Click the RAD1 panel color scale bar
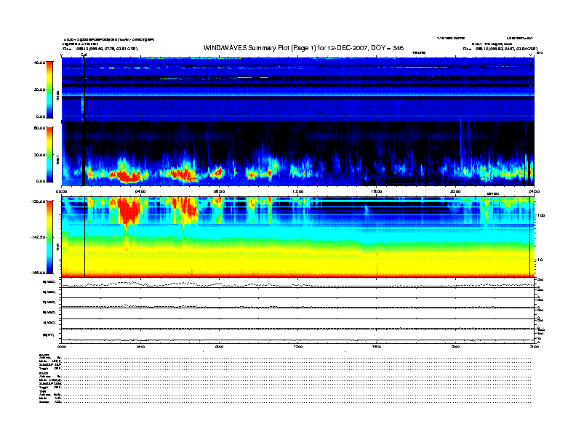 tap(49, 155)
